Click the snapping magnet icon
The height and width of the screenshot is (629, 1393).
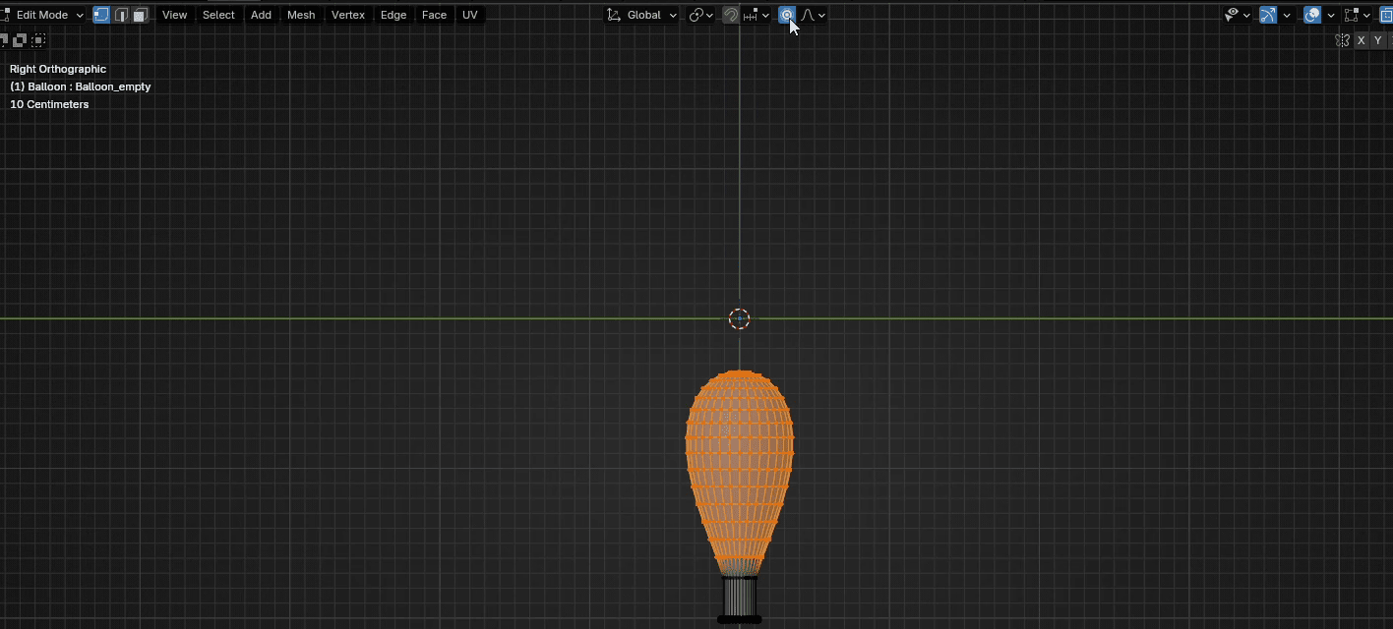pos(731,15)
